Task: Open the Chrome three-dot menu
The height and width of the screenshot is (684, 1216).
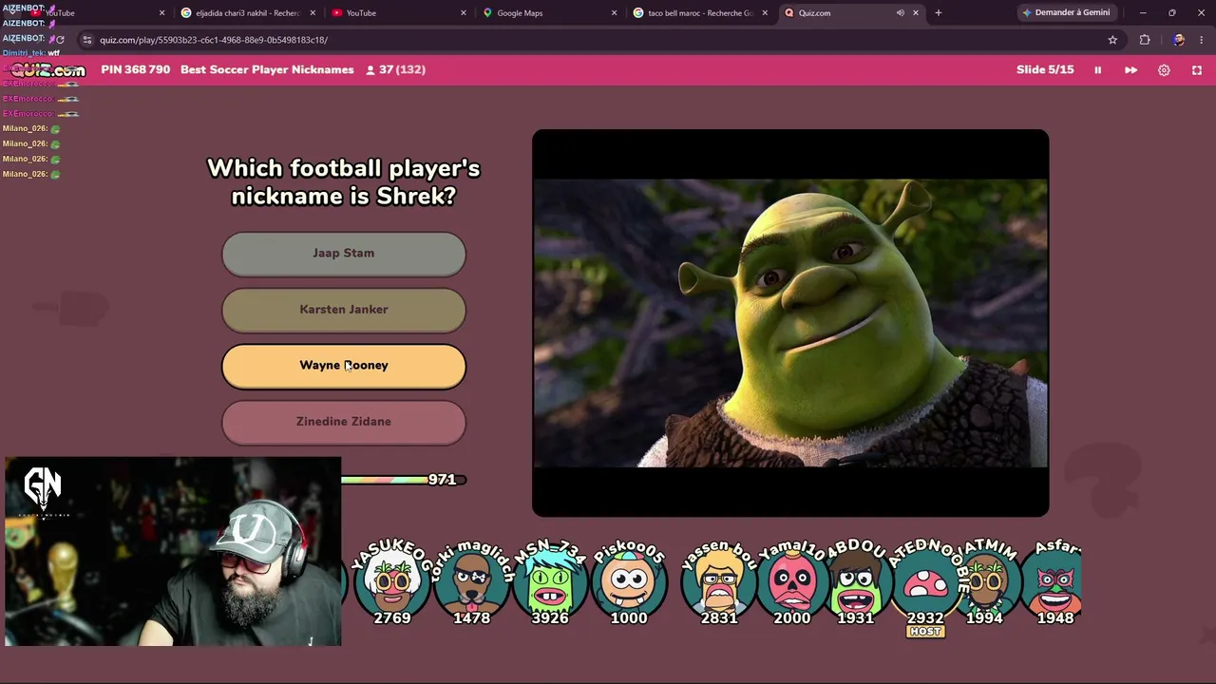Action: 1202,40
